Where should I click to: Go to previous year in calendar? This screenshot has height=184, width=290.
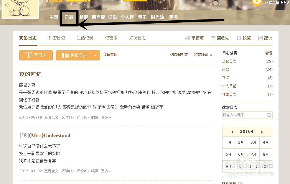232,132
